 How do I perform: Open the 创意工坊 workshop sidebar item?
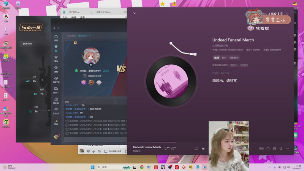(x=56, y=80)
